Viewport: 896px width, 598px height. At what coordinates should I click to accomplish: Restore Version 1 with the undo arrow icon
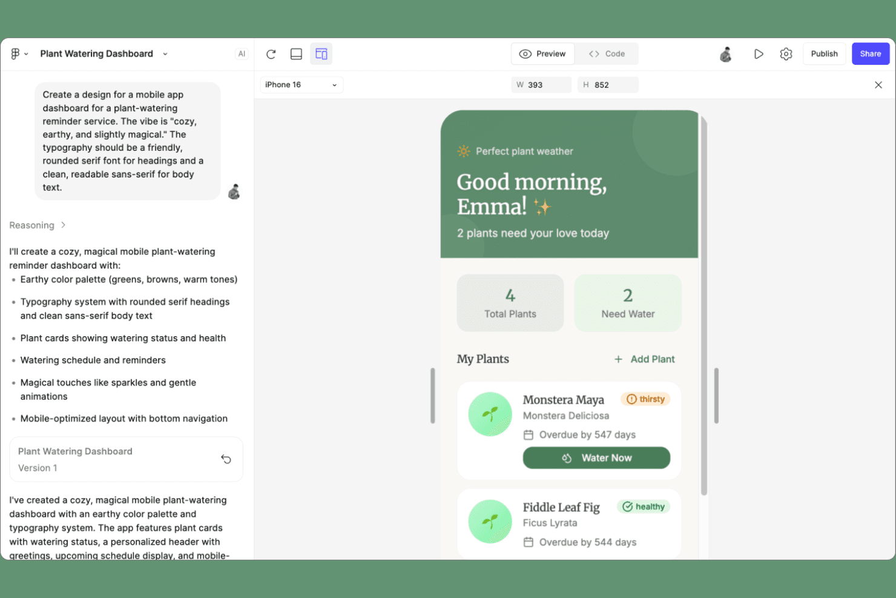tap(226, 459)
